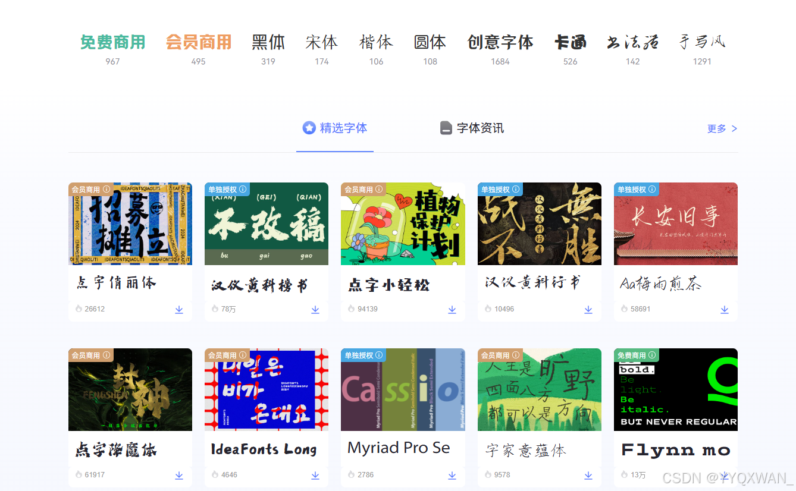The width and height of the screenshot is (796, 491).
Task: Download the IdeaFonts Long font
Action: point(315,476)
